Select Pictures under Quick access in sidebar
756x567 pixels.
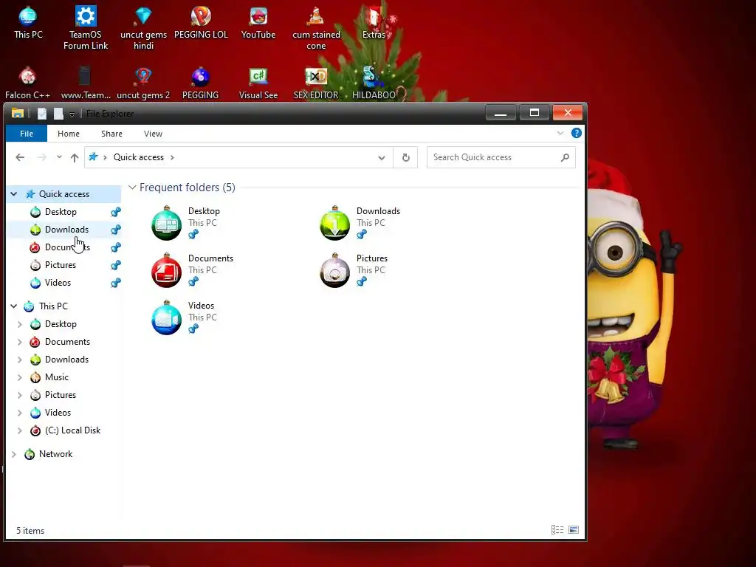61,265
